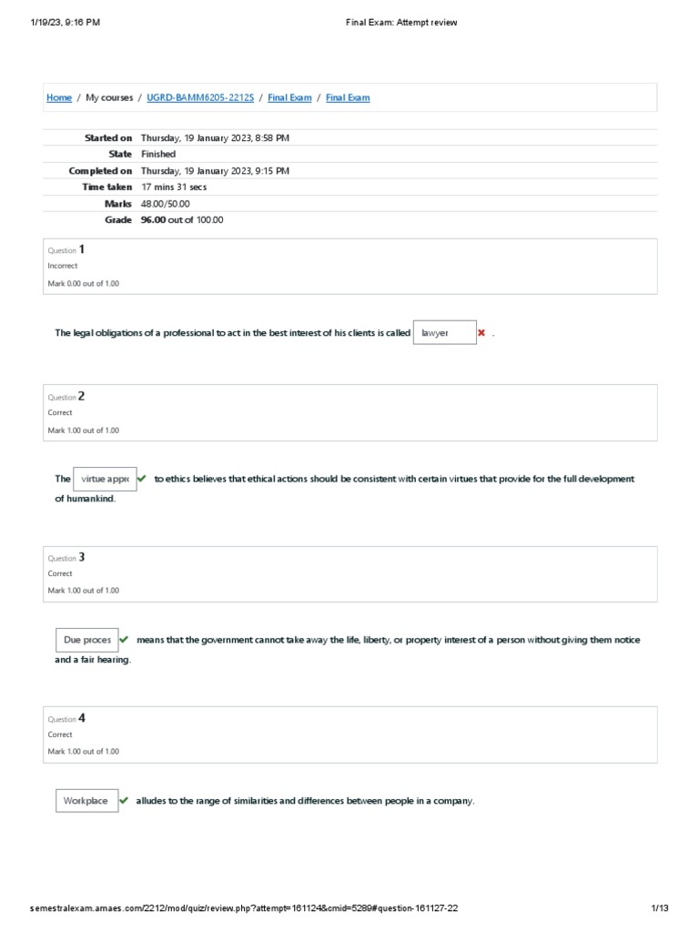This screenshot has width=699, height=932.
Task: Click the My courses breadcrumb item
Action: (109, 97)
